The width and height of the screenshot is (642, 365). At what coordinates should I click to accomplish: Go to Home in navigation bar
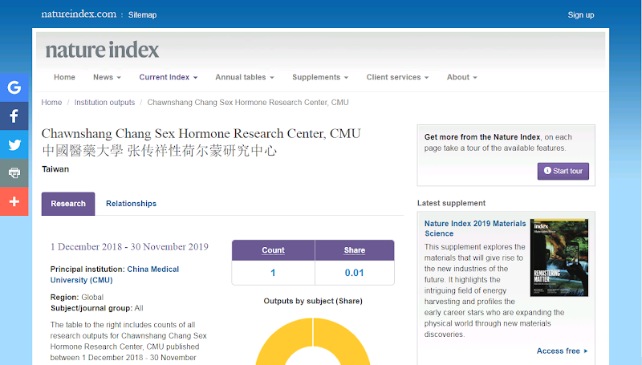[x=64, y=78]
